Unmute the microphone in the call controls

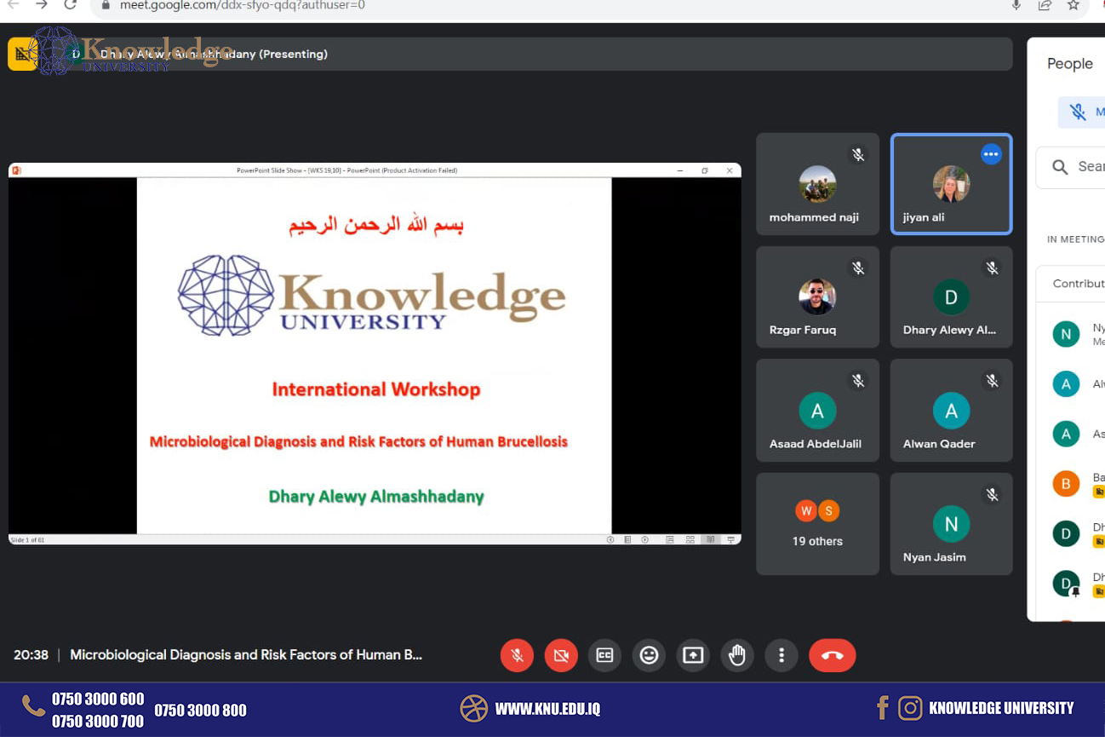point(517,655)
